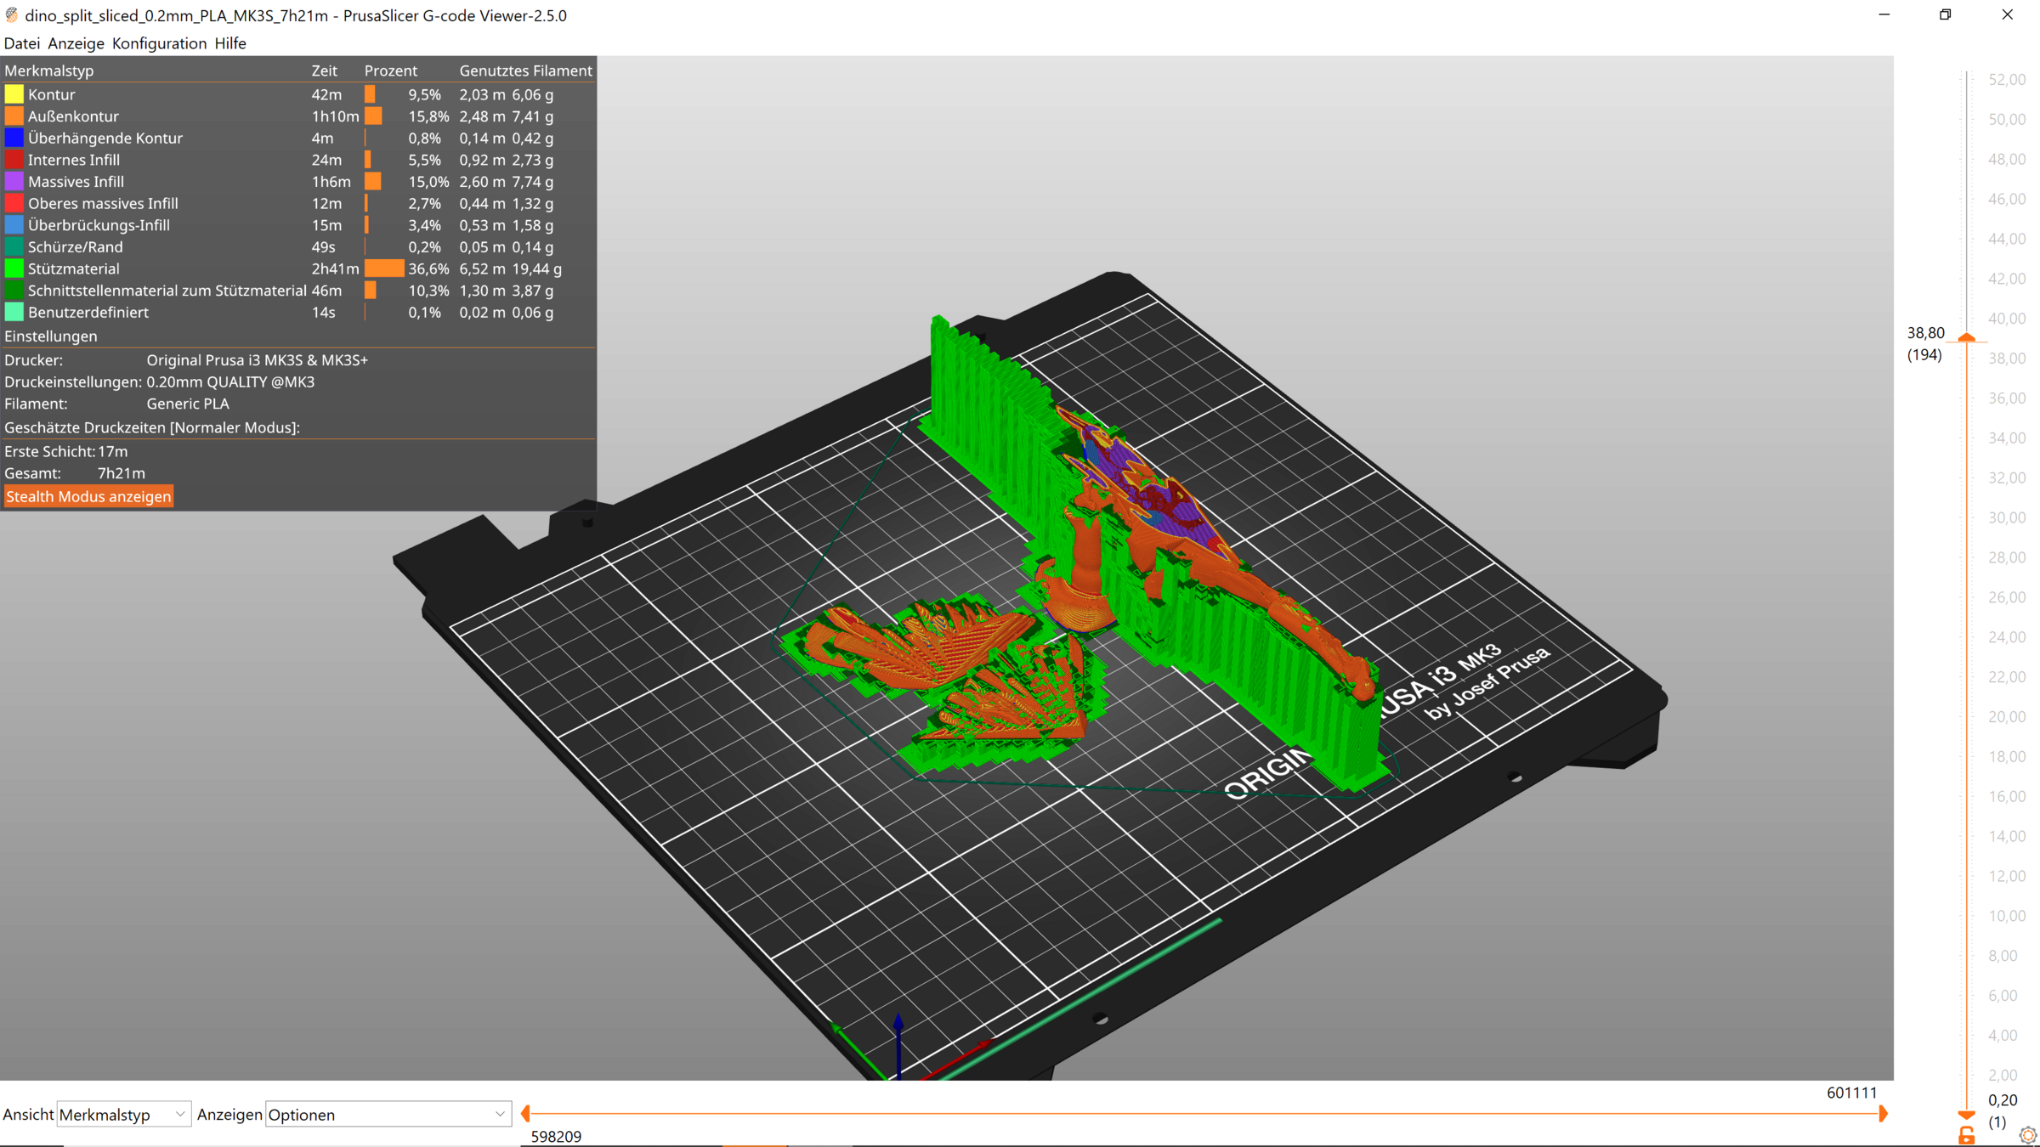
Task: Close the G-code Viewer window
Action: [2008, 14]
